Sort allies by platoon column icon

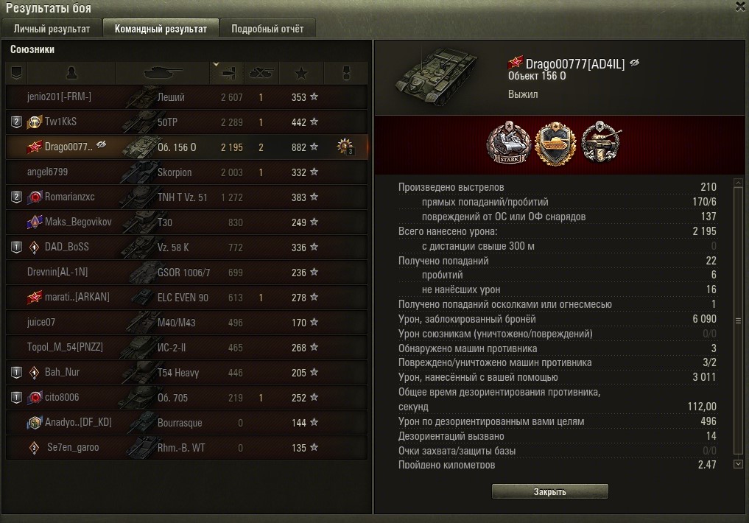(16, 73)
